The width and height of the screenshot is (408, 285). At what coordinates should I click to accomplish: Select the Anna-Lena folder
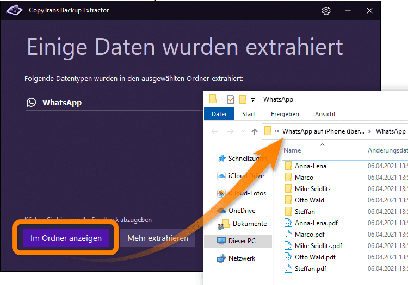click(311, 166)
